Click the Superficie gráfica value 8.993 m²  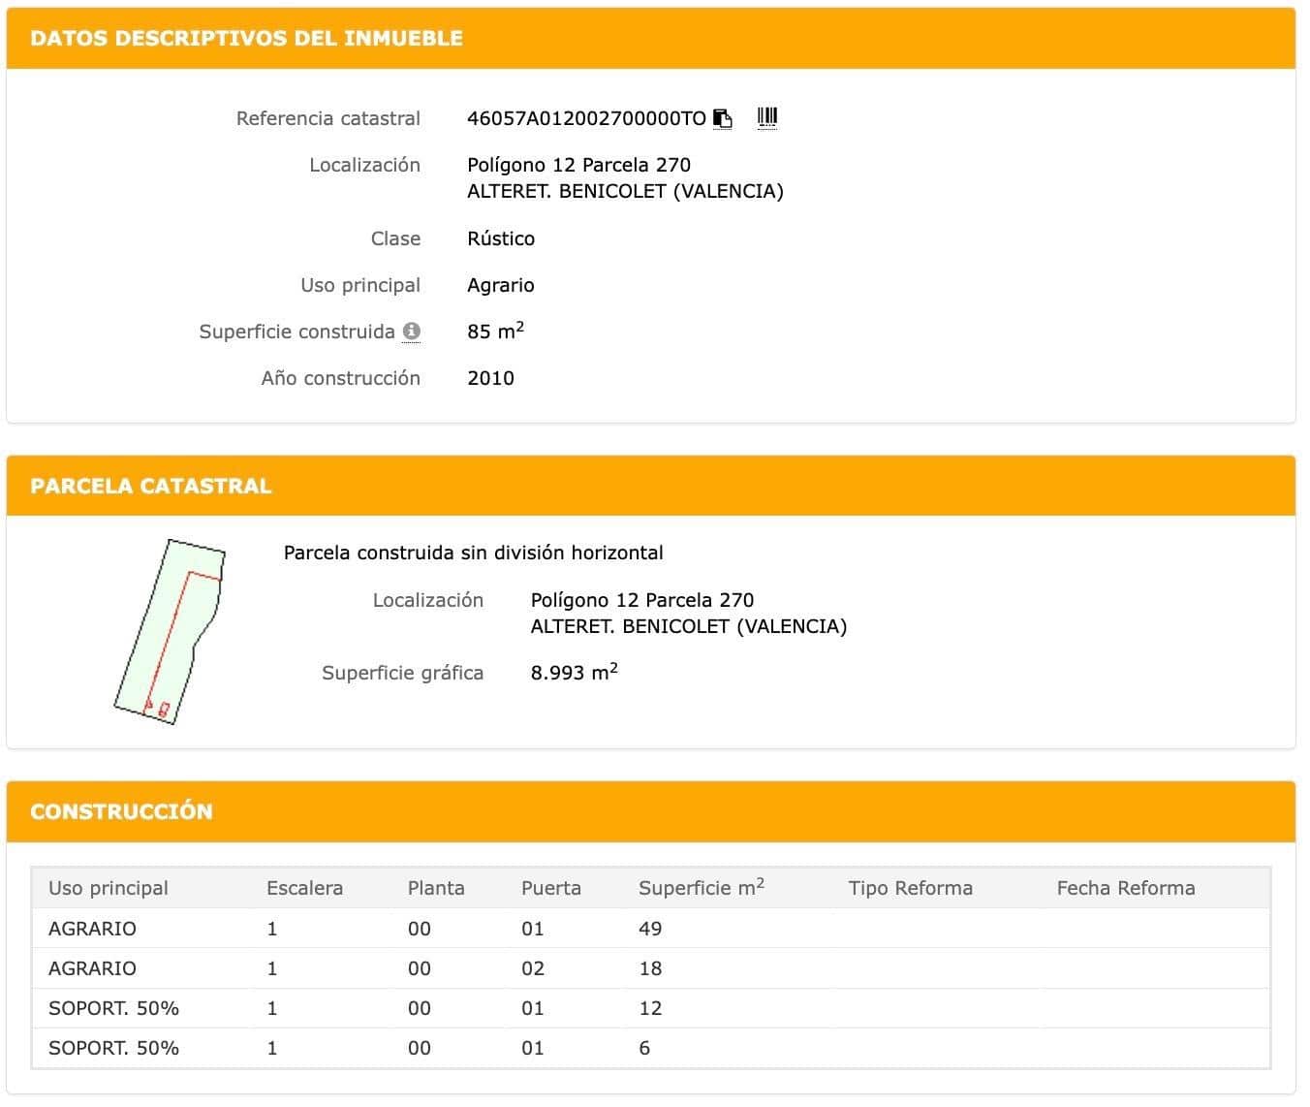pos(574,673)
